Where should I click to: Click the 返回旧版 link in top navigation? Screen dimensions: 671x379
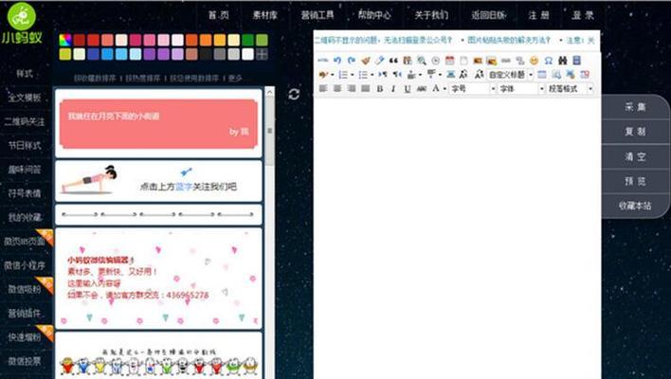pyautogui.click(x=489, y=15)
